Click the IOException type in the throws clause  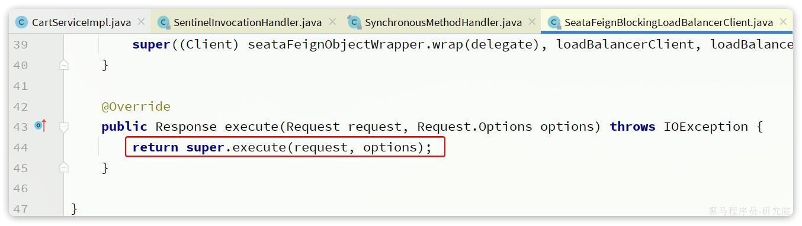[x=705, y=127]
